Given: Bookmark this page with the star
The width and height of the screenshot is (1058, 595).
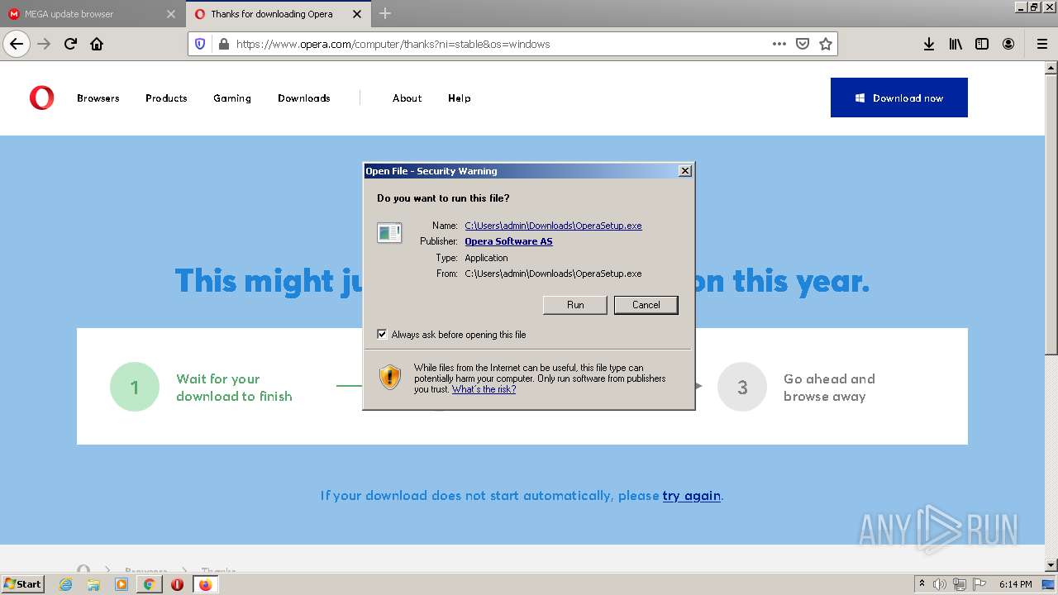Looking at the screenshot, I should (825, 44).
